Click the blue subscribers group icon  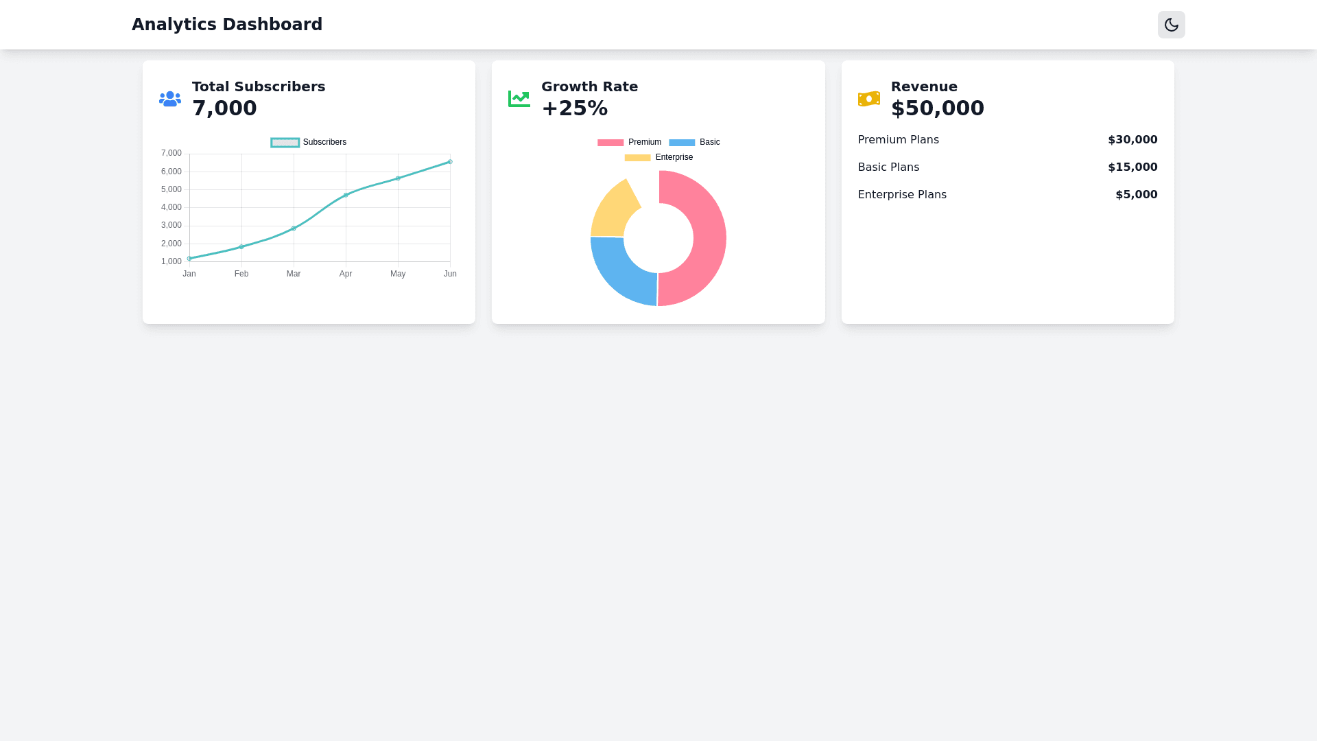170,99
